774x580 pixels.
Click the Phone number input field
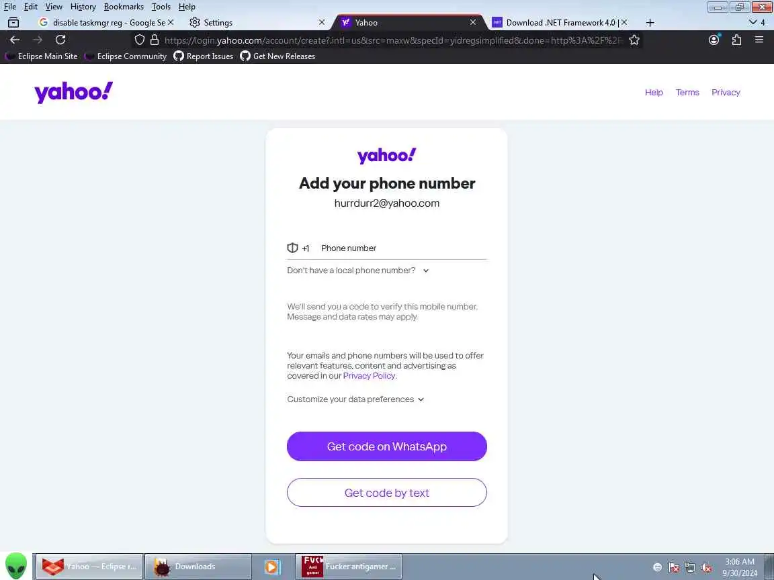coord(402,248)
